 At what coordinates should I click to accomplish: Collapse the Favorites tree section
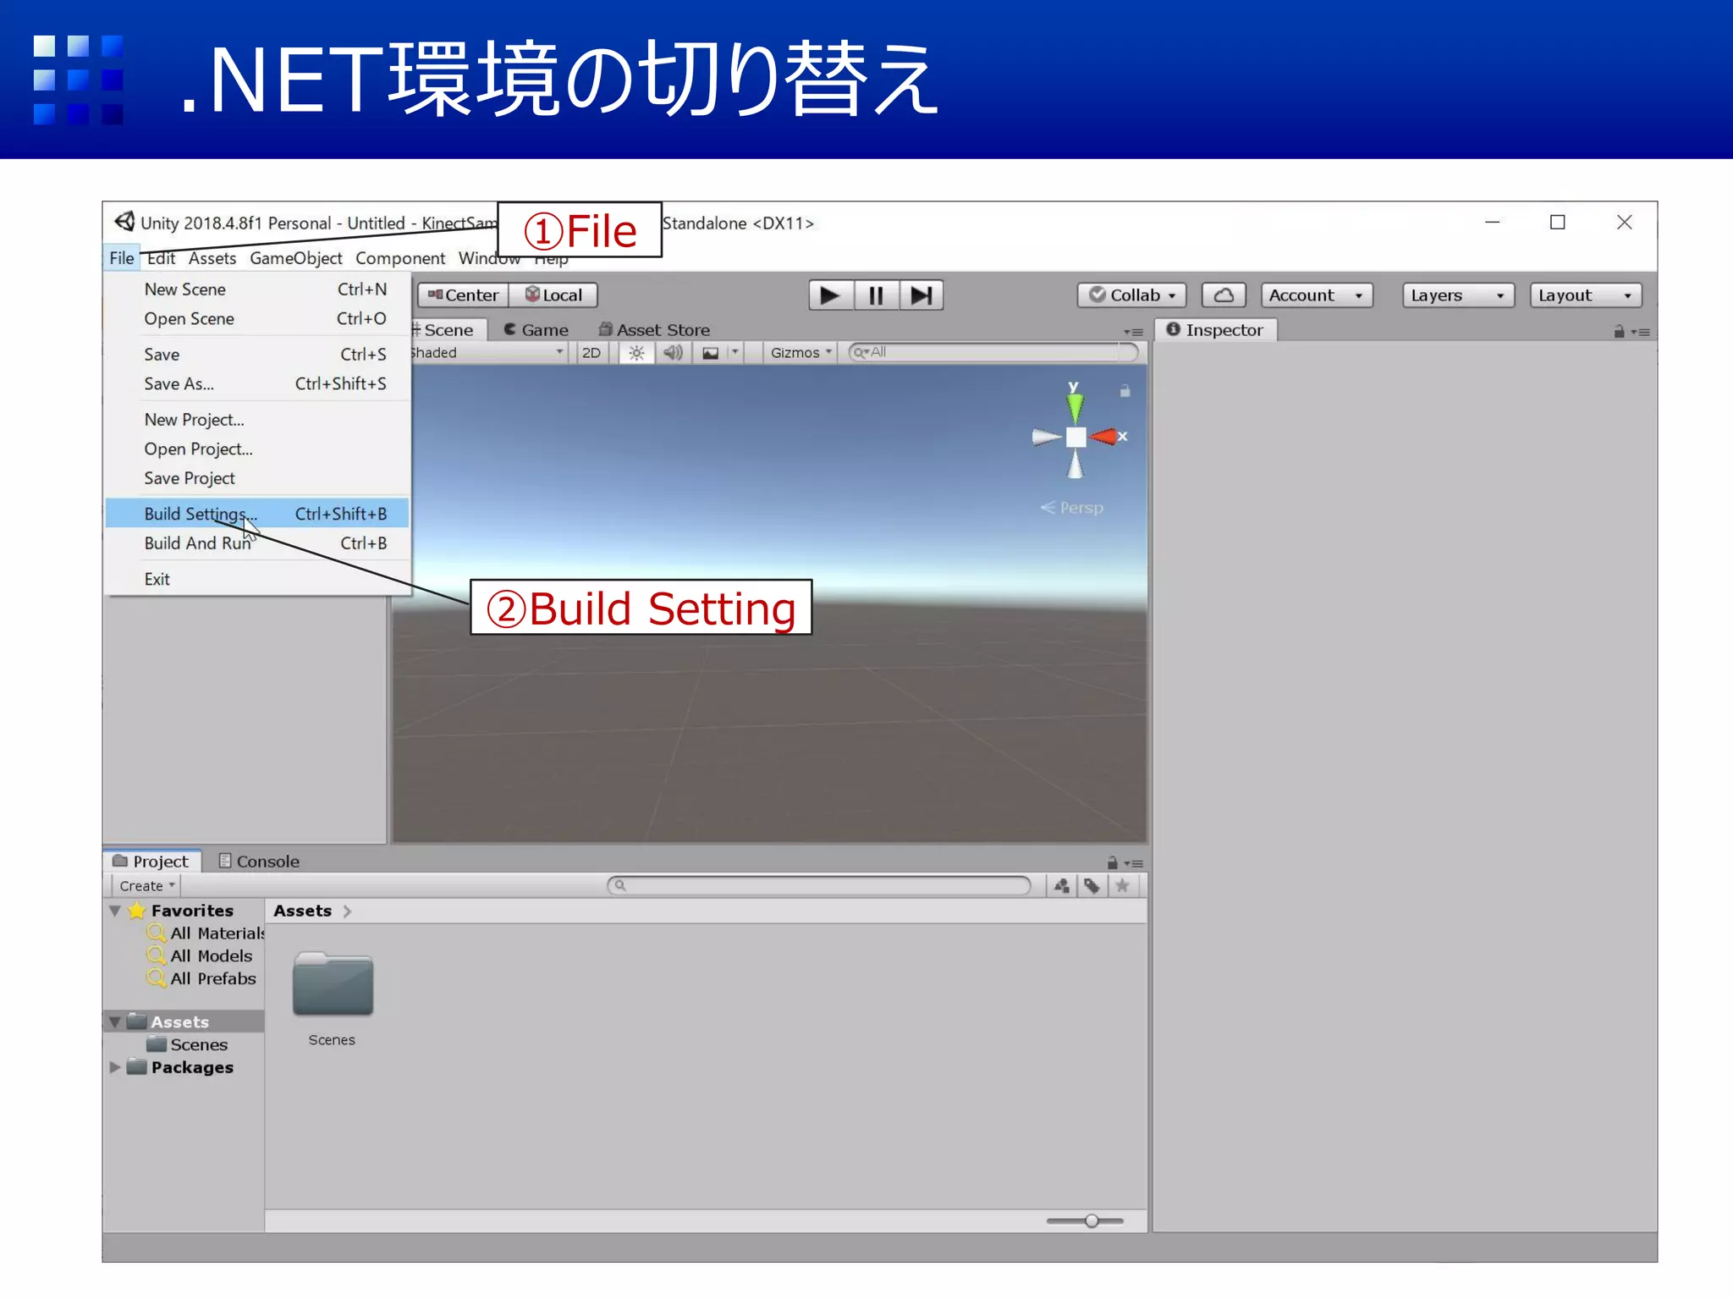click(114, 912)
